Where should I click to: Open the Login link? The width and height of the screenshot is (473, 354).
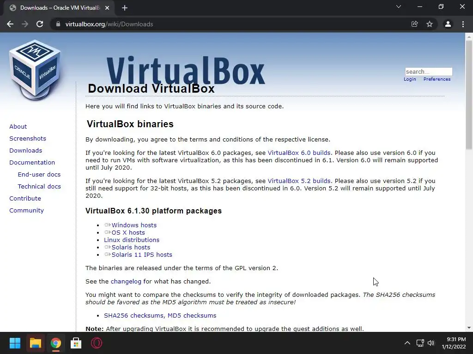(x=410, y=79)
